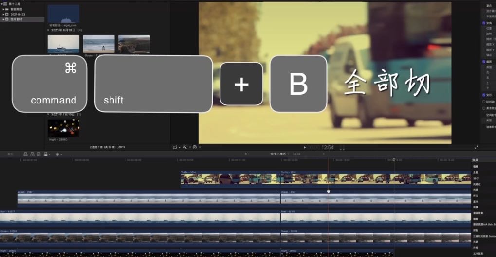The image size is (496, 257).
Task: Collapse the 2021年8月19日 clip group
Action: [48, 30]
